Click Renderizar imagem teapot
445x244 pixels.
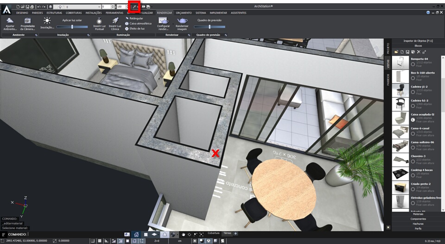[x=182, y=24]
